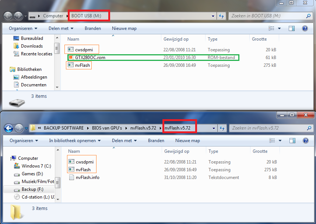Change view icon in nvFlash.v5.72 window

(272, 141)
